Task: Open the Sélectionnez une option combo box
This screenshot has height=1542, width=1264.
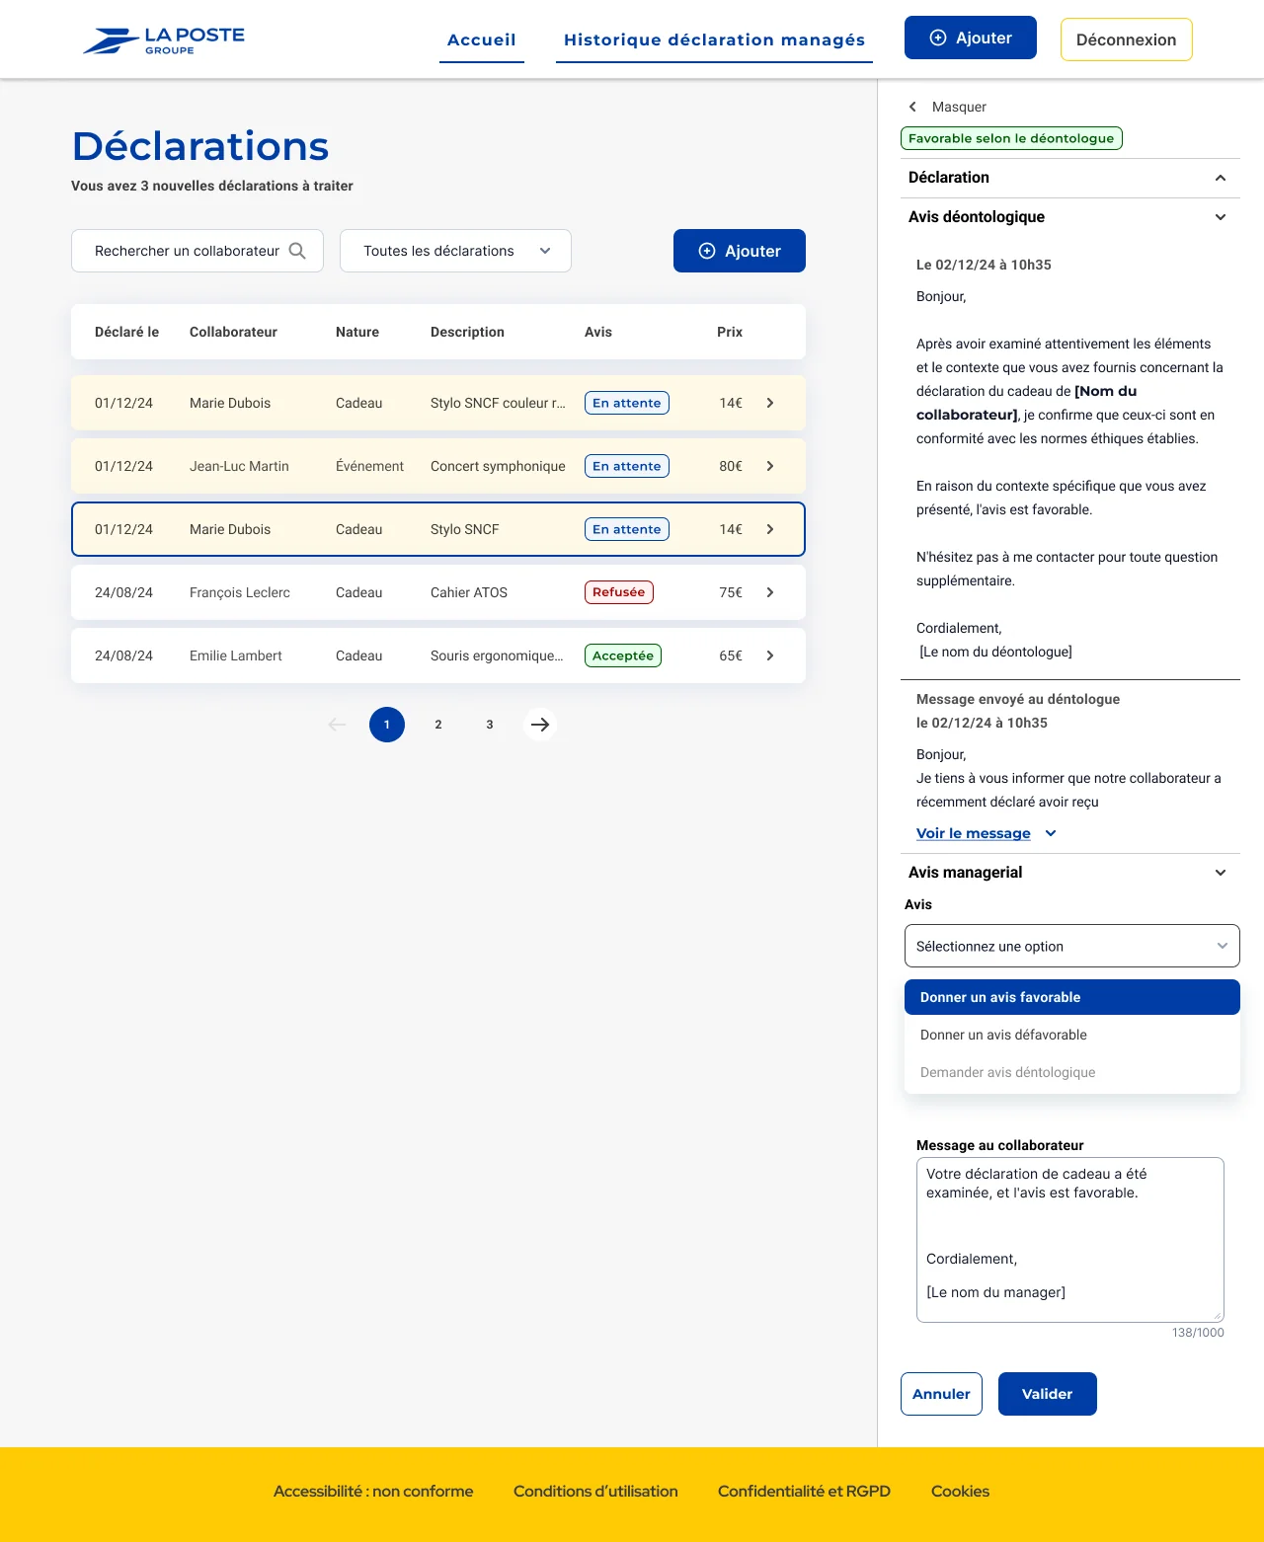Action: [x=1071, y=946]
